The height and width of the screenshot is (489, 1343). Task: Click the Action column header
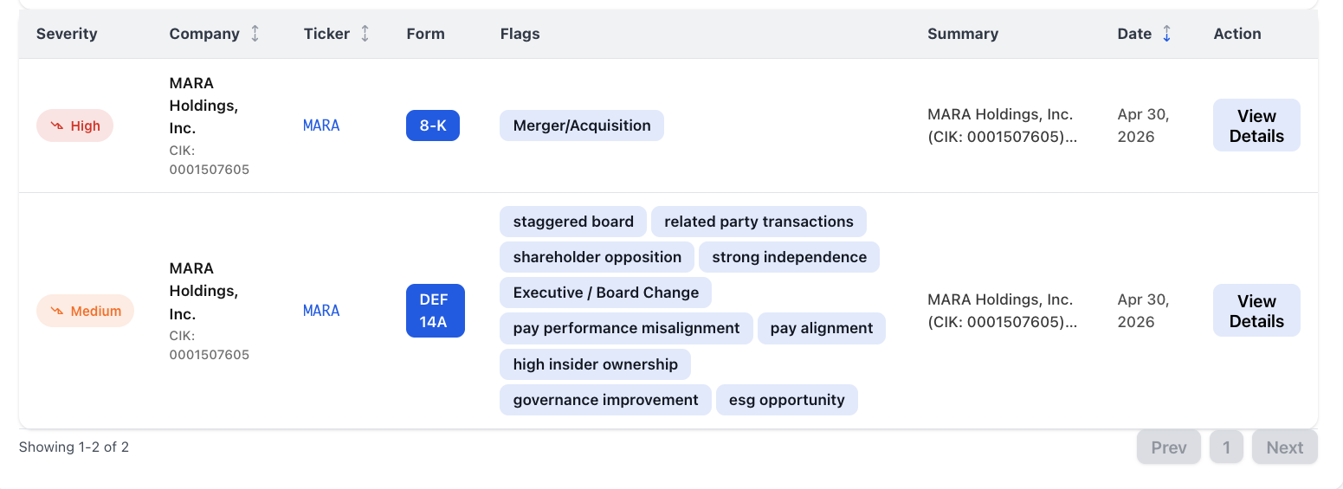click(x=1237, y=34)
